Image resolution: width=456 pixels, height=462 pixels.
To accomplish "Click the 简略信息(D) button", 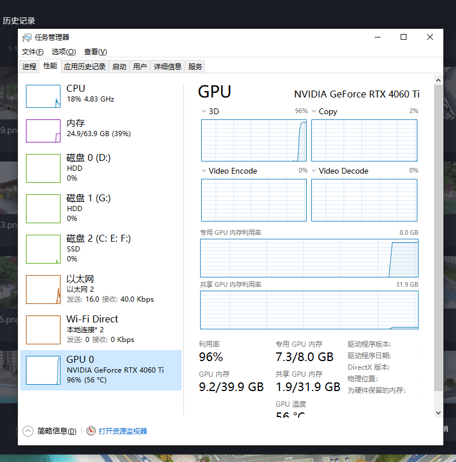I will pos(56,431).
